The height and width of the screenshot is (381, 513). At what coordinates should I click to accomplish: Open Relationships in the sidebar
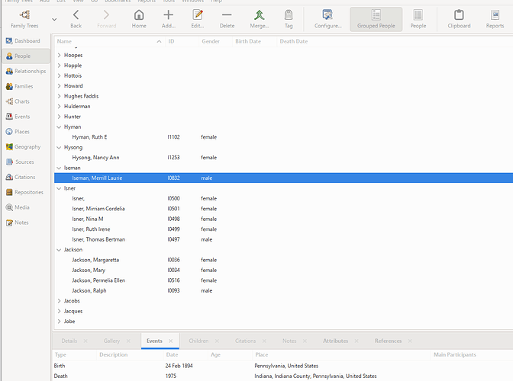(26, 71)
